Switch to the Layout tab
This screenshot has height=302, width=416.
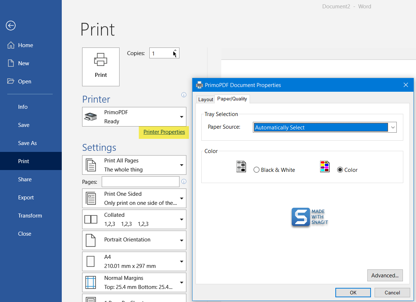coord(206,99)
